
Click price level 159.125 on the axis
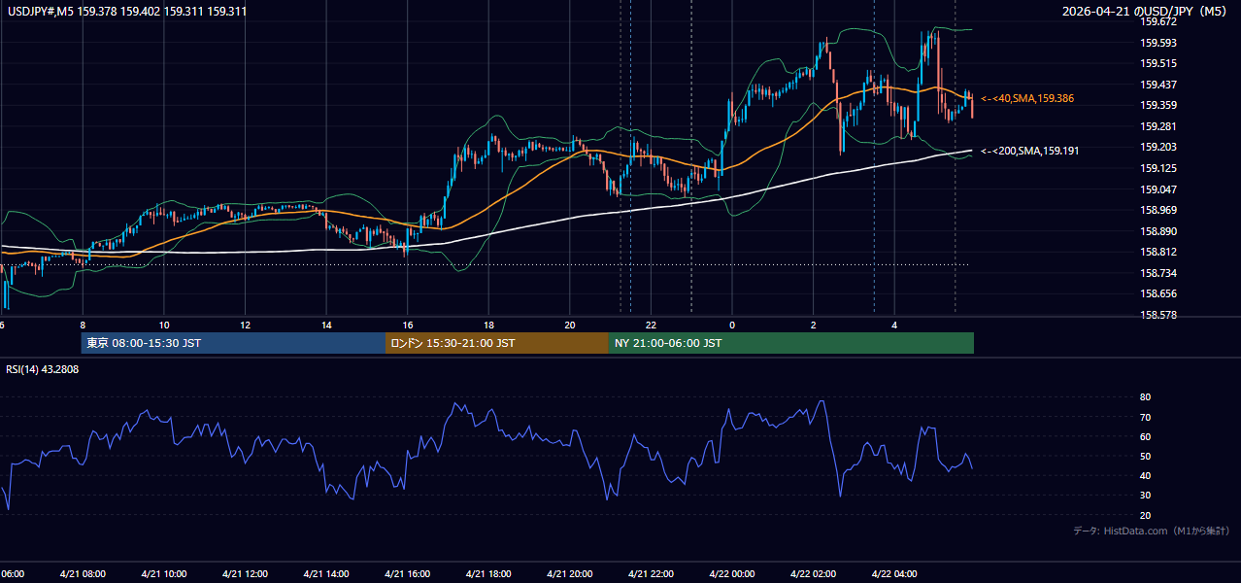(1158, 168)
